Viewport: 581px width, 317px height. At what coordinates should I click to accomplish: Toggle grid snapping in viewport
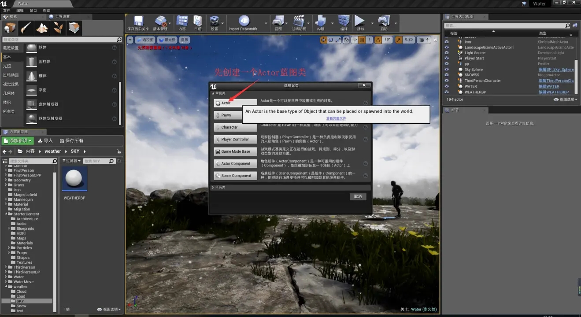[x=362, y=40]
